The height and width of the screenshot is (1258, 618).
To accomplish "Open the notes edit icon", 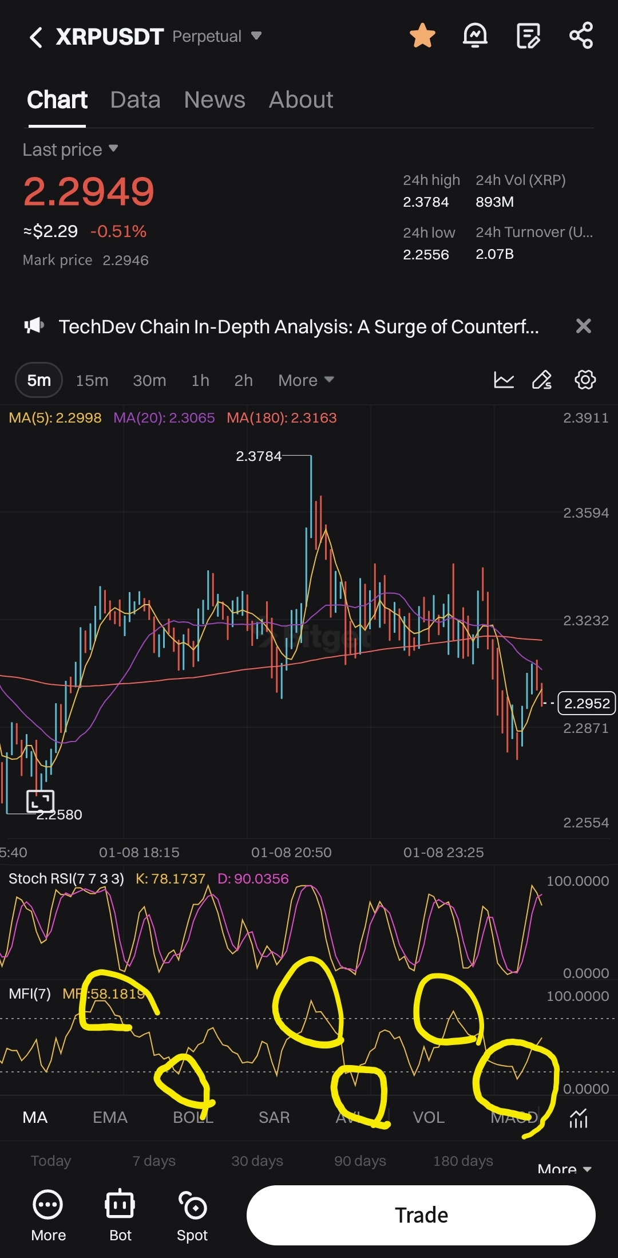I will [528, 36].
